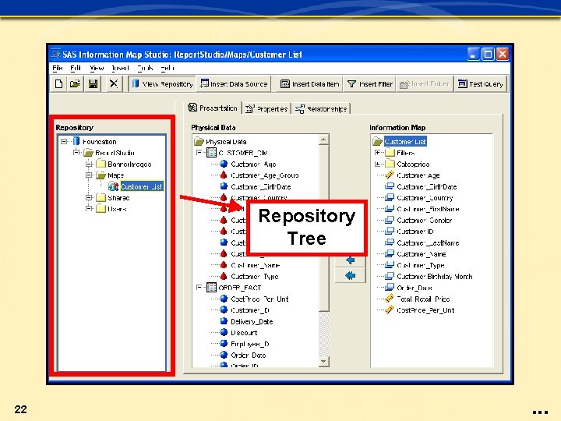Collapse the CUSTOMER_DIM table node

(199, 153)
